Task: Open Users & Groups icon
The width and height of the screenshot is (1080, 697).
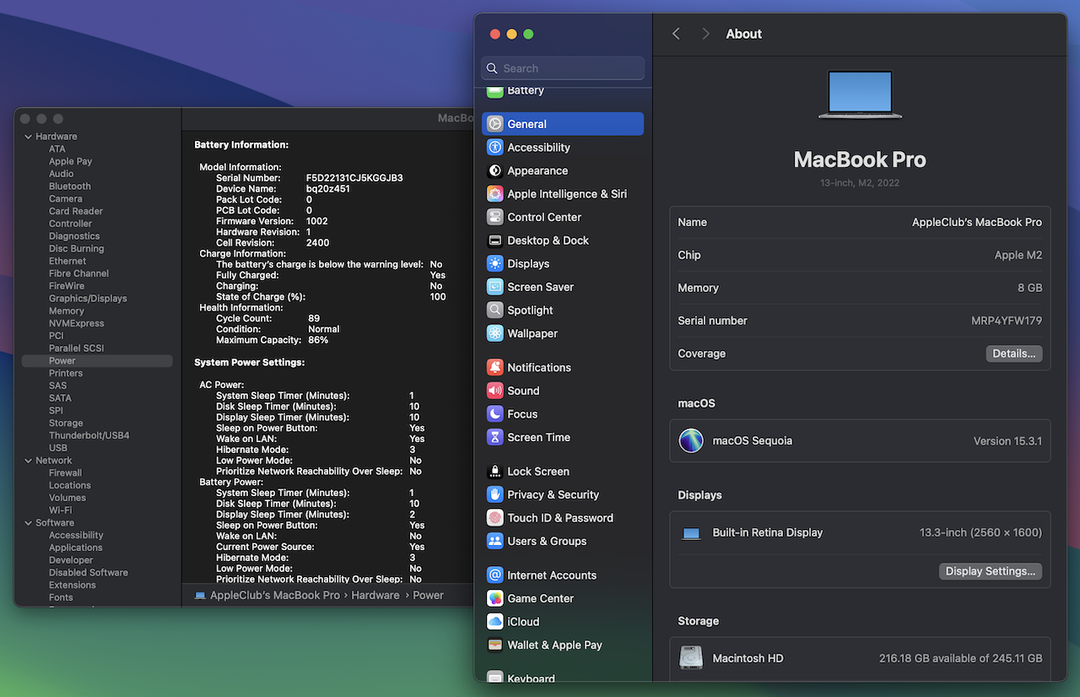Action: (495, 541)
